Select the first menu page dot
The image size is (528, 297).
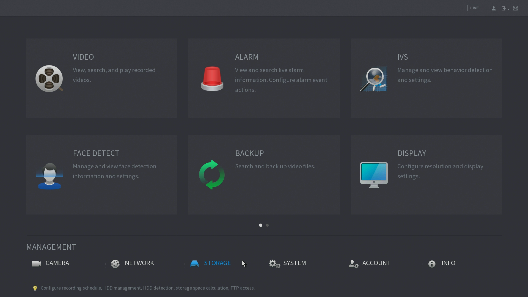(x=261, y=225)
